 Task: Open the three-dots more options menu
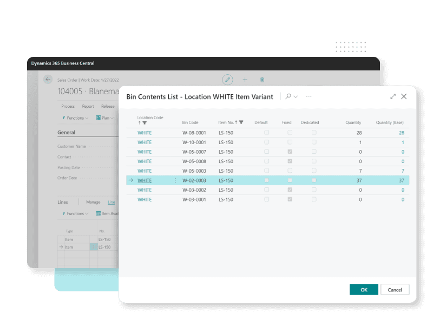pyautogui.click(x=309, y=96)
